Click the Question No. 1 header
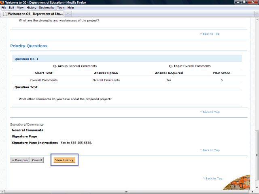Screen dimensions: 259x194 [x=127, y=59]
